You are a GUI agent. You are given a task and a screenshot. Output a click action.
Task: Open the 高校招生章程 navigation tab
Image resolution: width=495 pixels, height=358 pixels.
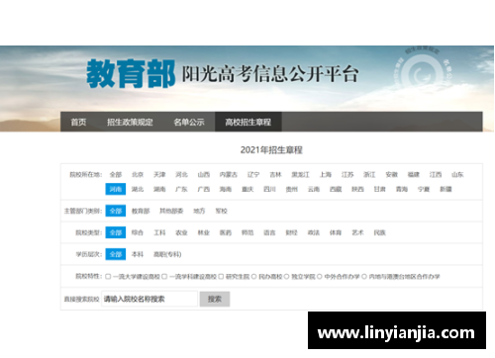click(x=248, y=122)
